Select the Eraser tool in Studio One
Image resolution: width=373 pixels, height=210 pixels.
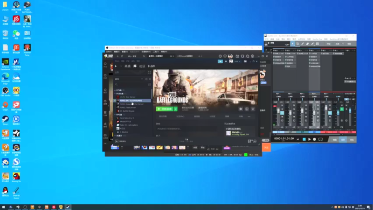[x=308, y=44]
